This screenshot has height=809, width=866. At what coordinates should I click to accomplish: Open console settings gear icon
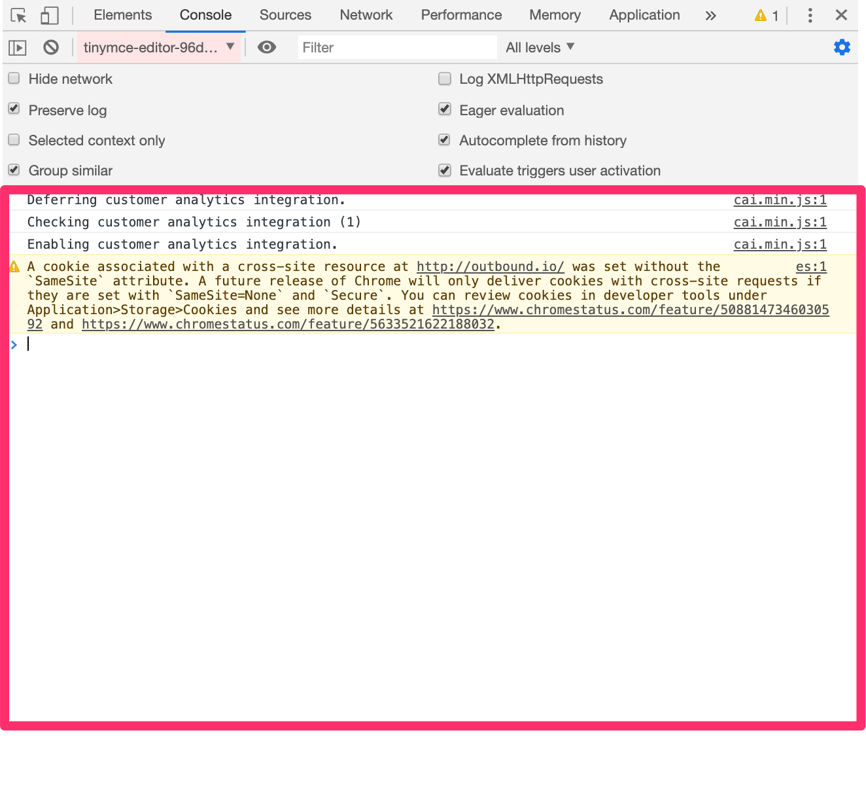(842, 47)
